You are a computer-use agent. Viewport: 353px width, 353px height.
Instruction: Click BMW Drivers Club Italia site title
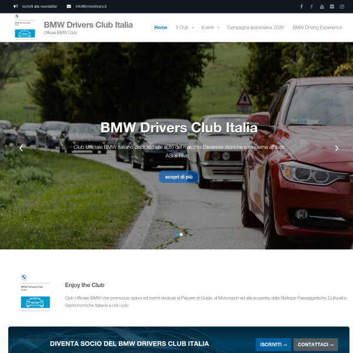click(88, 25)
